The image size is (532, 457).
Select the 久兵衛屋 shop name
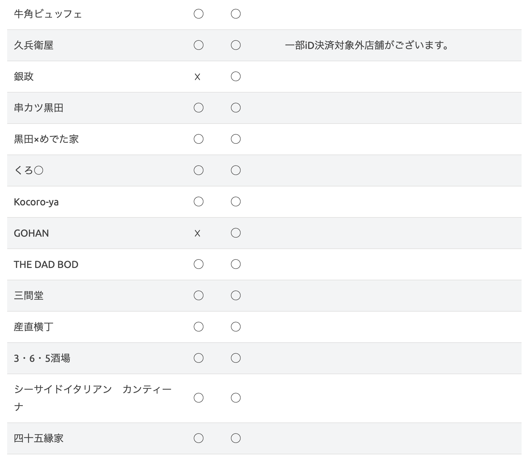[34, 45]
